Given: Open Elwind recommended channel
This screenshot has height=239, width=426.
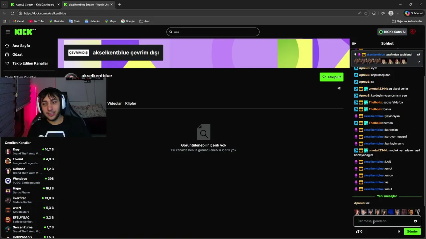Looking at the screenshot, I should tap(29, 161).
